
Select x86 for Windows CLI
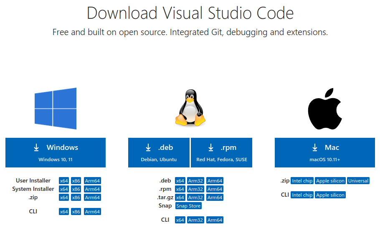click(x=76, y=212)
